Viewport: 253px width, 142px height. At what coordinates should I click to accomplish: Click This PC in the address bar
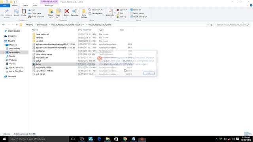point(29,25)
